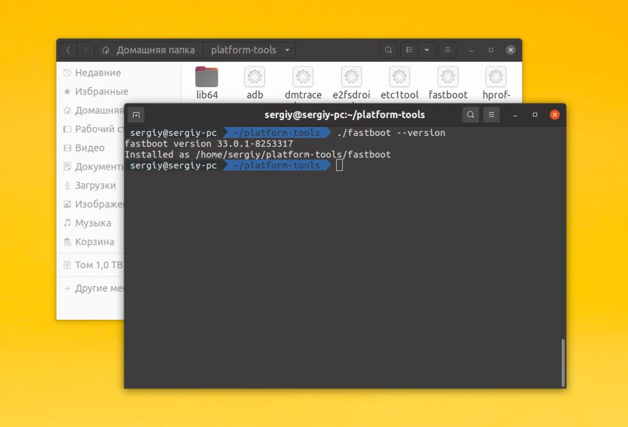The image size is (628, 427).
Task: Open the view options dropdown arrow
Action: pyautogui.click(x=427, y=50)
